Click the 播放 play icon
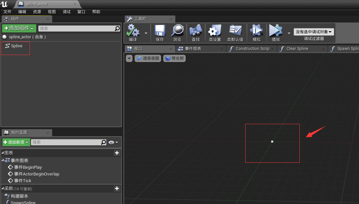 (x=276, y=33)
